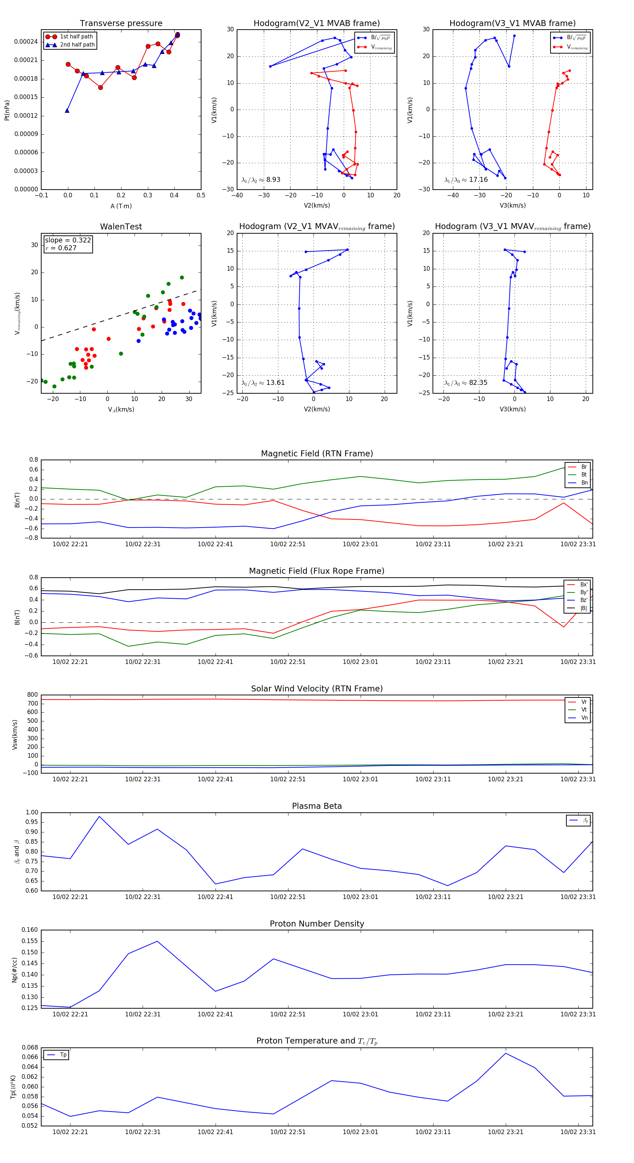Select the Bz' legend entry

click(x=578, y=600)
